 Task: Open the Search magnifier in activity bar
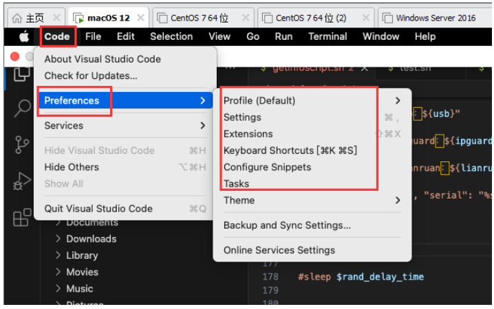tap(22, 108)
